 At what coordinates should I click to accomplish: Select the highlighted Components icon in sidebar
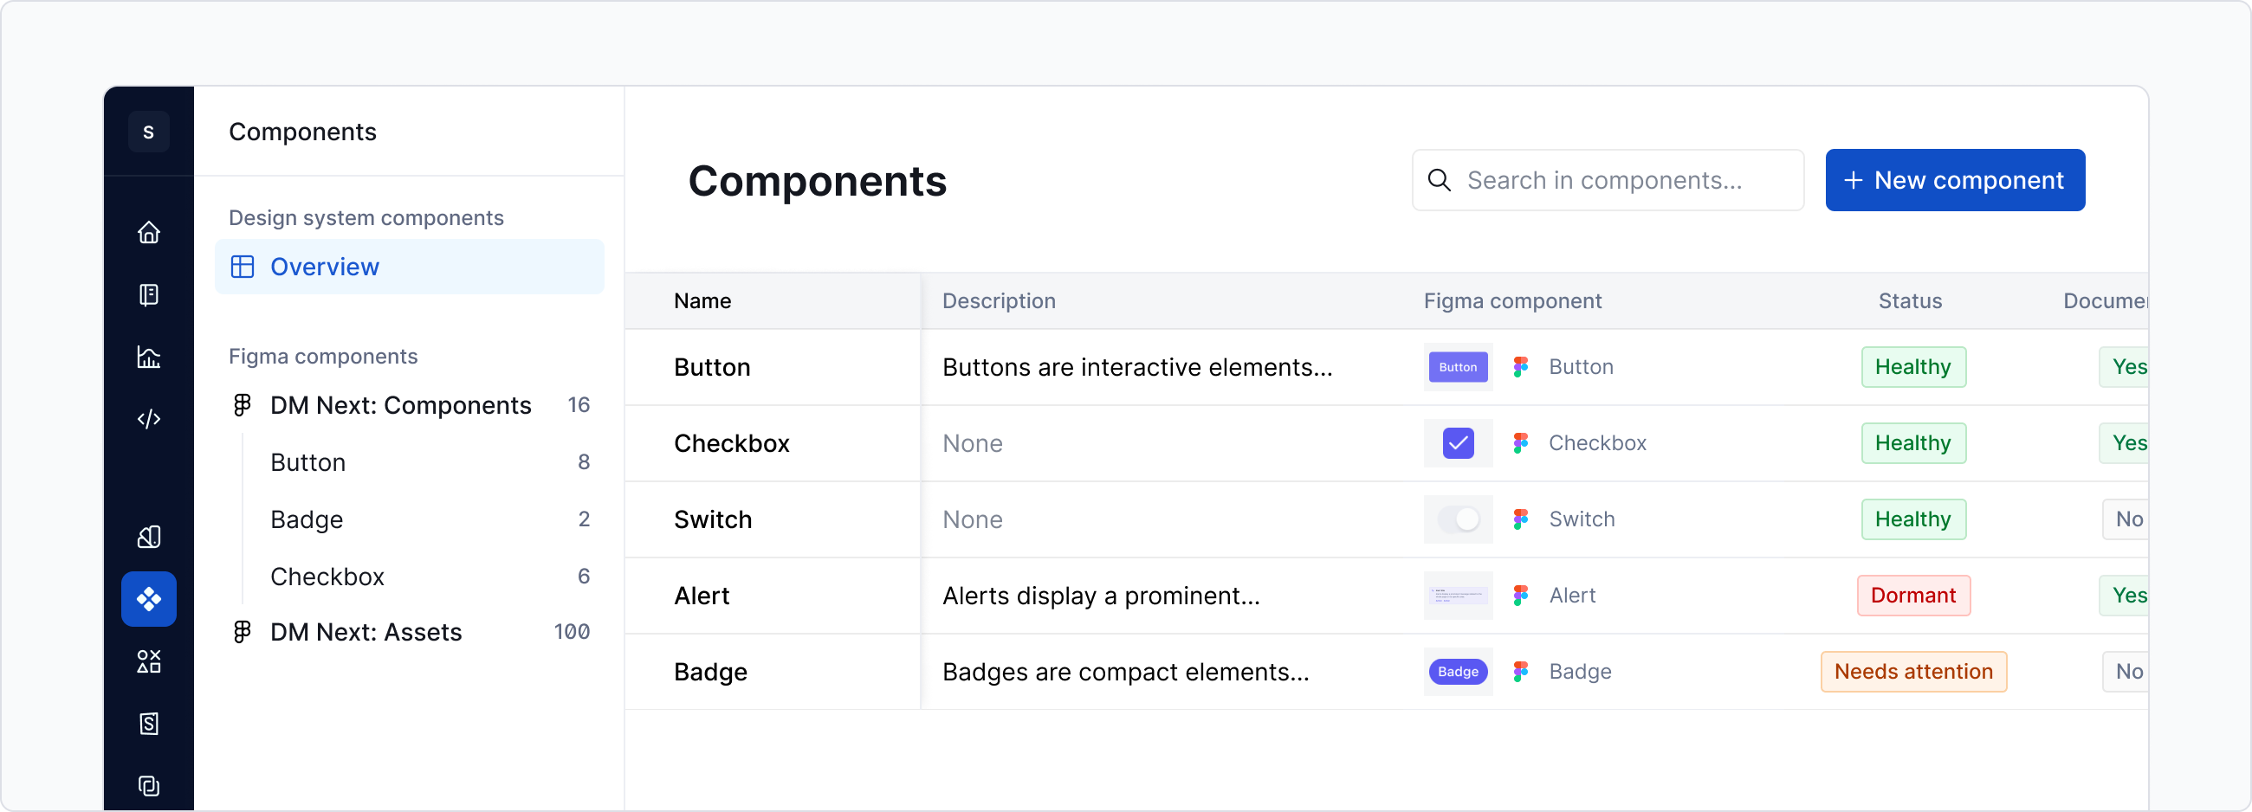pos(149,599)
